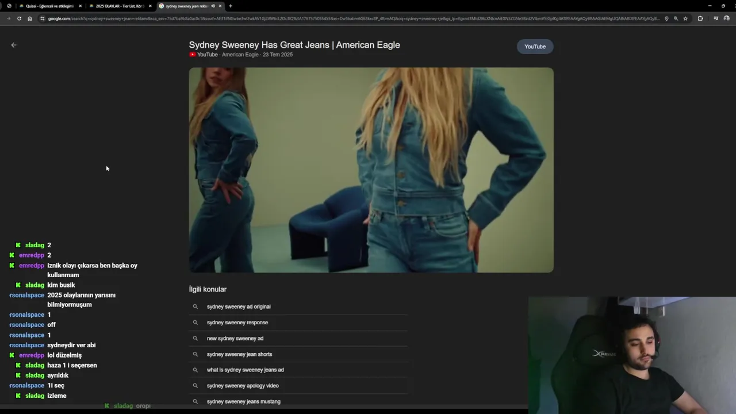736x414 pixels.
Task: Bookmark this page with the star icon
Action: [685, 18]
